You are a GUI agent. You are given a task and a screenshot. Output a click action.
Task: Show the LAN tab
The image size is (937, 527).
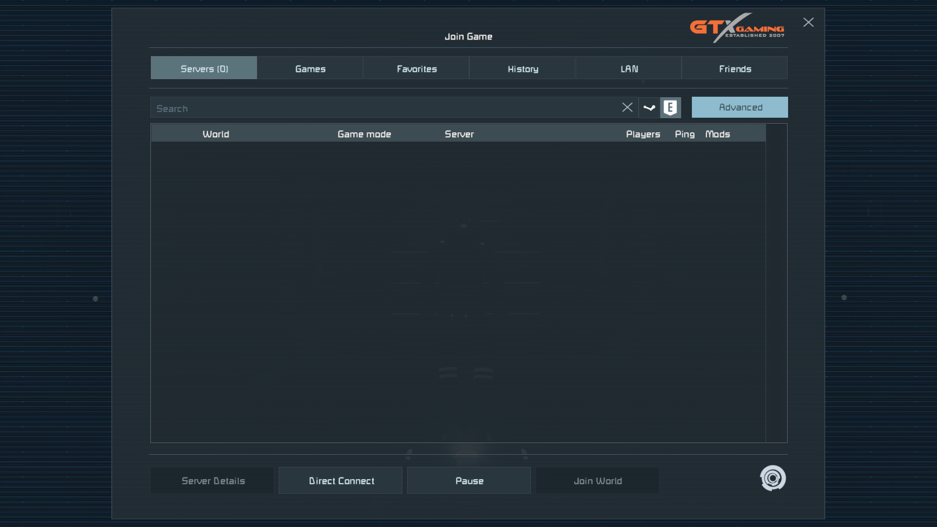click(x=629, y=68)
